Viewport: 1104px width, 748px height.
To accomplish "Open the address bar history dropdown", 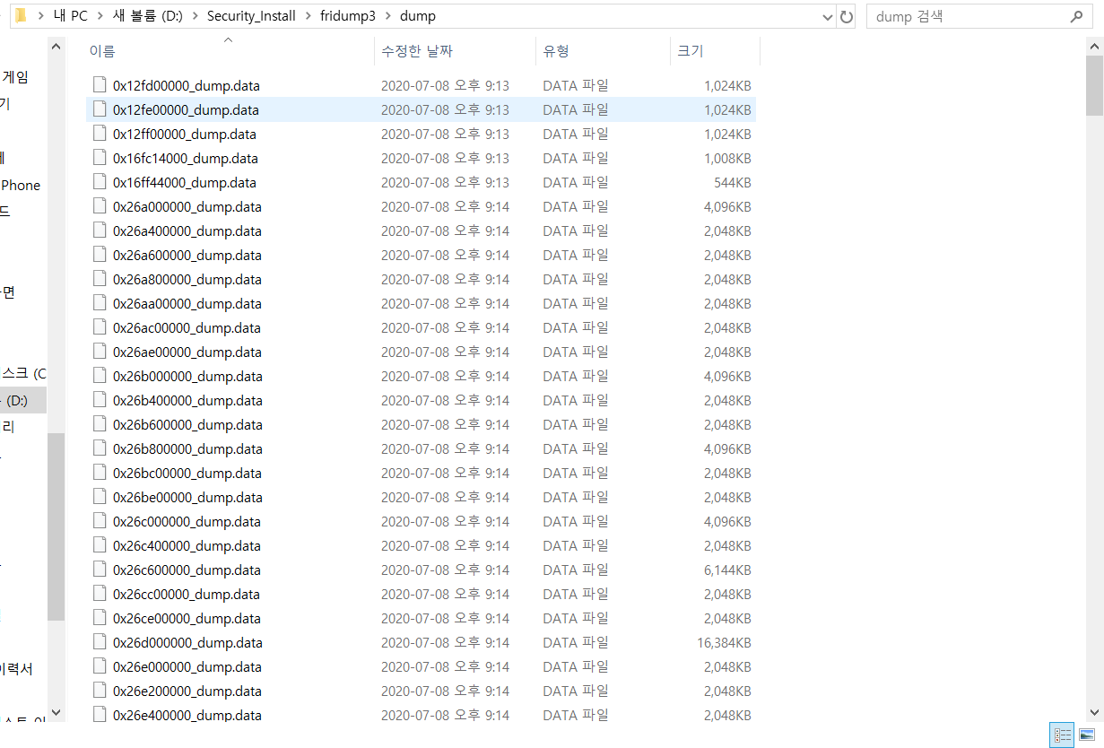I will pos(829,15).
